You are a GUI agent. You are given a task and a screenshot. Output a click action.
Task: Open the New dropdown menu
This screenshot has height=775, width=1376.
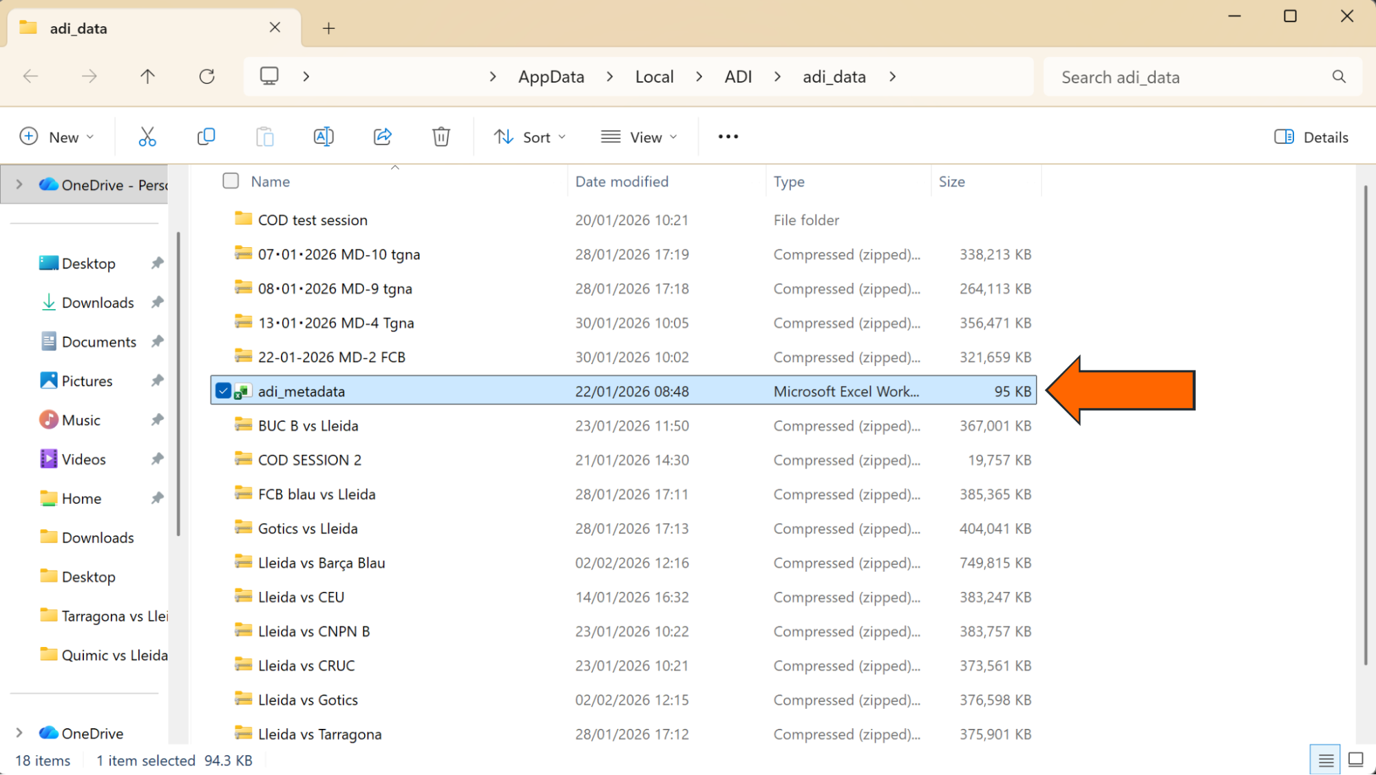tap(56, 137)
